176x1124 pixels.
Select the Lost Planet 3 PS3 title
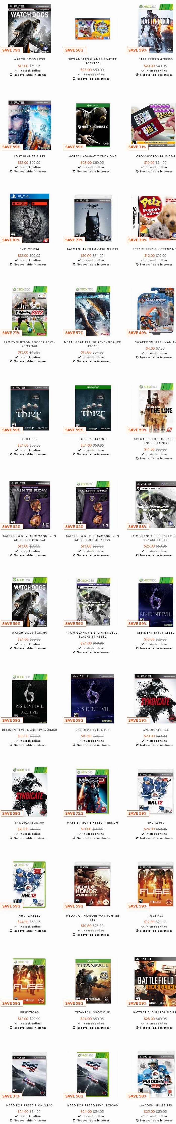click(29, 156)
